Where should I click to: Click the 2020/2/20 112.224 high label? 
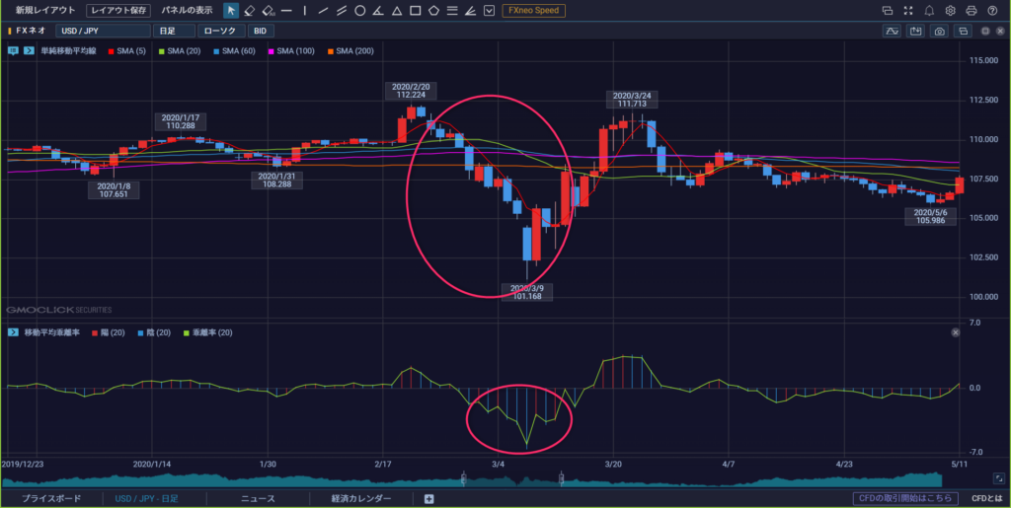tap(410, 91)
